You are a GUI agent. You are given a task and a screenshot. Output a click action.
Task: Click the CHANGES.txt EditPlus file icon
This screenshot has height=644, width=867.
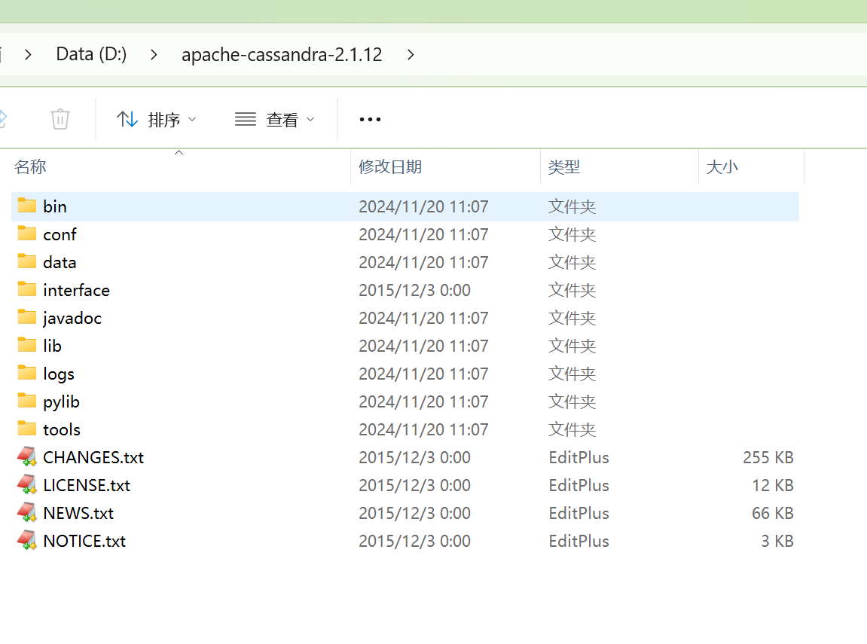pyautogui.click(x=26, y=456)
